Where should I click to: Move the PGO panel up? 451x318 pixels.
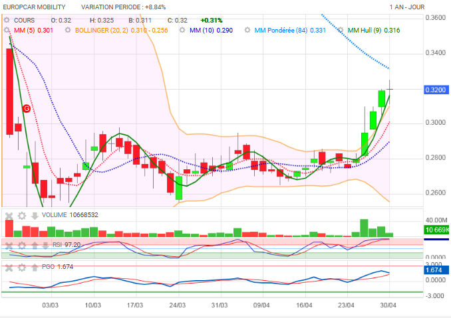click(34, 267)
